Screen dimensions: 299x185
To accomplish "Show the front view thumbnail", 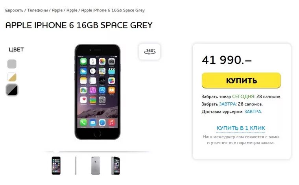I will tap(56, 166).
